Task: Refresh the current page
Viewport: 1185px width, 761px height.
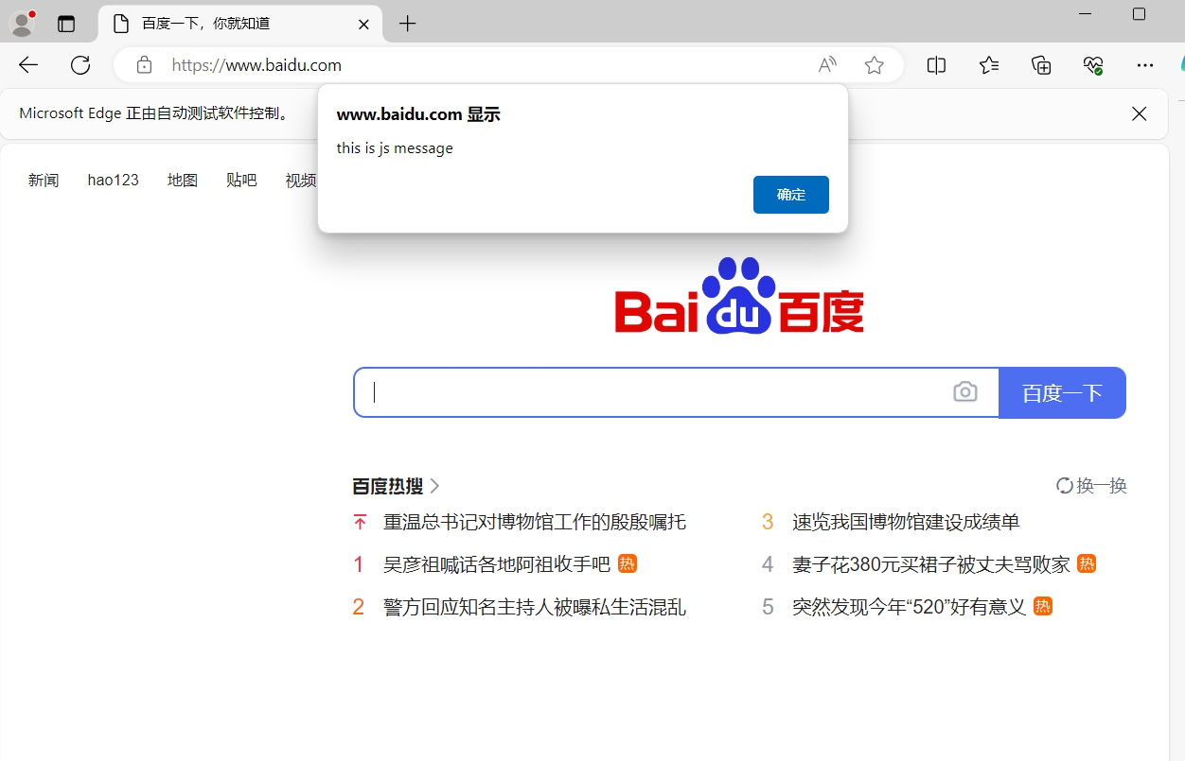Action: click(80, 65)
